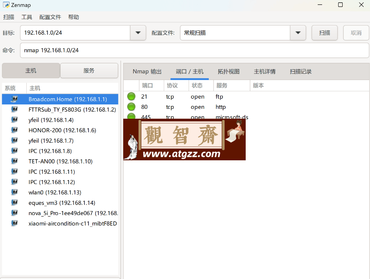Click the 命令 command input field
The width and height of the screenshot is (370, 279).
point(195,50)
